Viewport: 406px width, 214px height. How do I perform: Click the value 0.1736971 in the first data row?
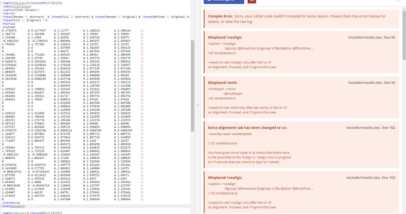(9, 30)
